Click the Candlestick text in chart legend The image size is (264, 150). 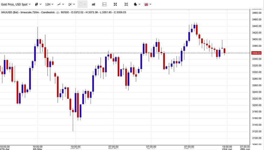tap(47, 12)
